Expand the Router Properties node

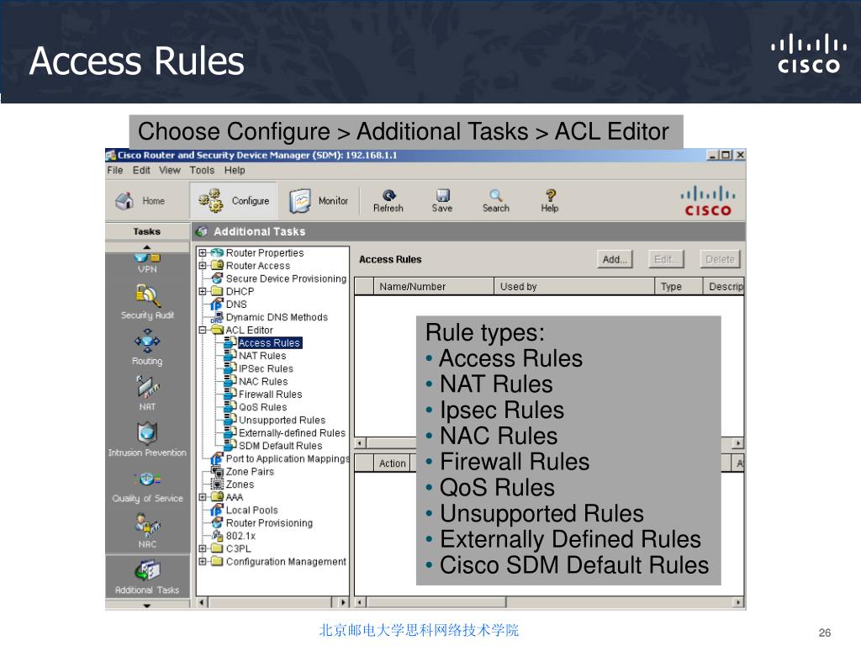[x=203, y=252]
